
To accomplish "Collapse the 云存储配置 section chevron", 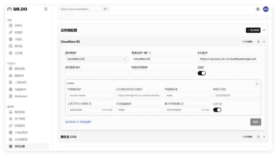I will click(264, 30).
